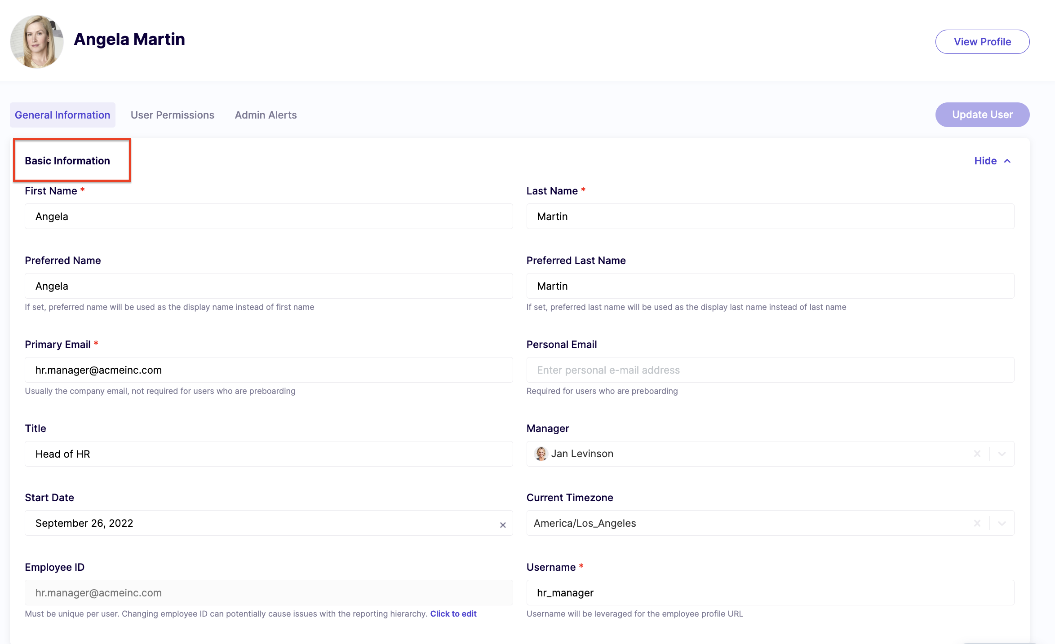The width and height of the screenshot is (1055, 644).
Task: Edit the Title field showing Head of HR
Action: point(269,454)
